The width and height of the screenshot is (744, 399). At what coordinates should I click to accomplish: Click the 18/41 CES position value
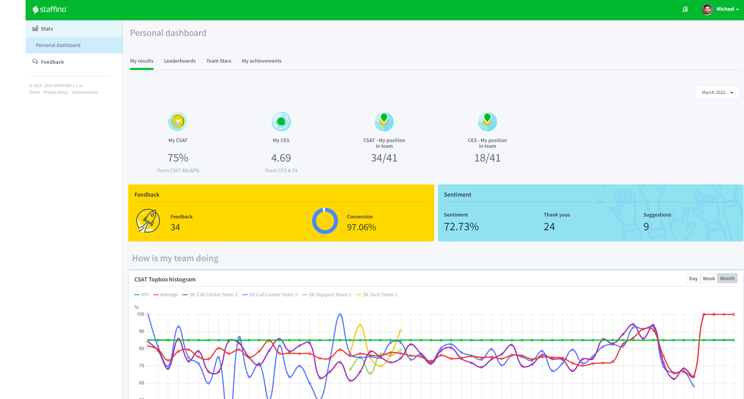point(488,158)
